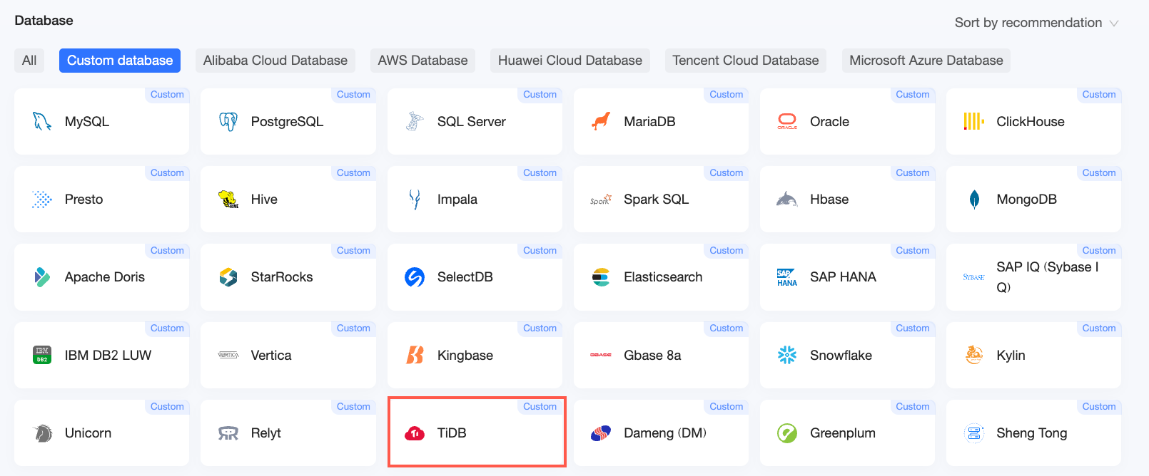Click the Spark SQL card label
Image resolution: width=1149 pixels, height=476 pixels.
pos(657,200)
